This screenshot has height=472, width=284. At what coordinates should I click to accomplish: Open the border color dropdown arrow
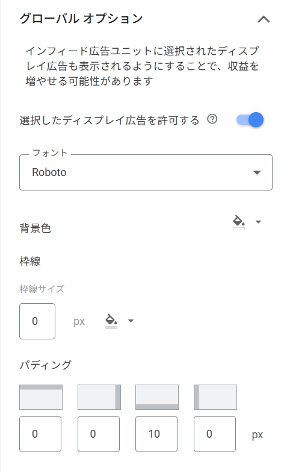pos(131,321)
